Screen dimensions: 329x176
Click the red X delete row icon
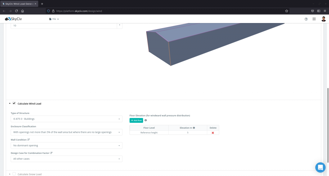coord(213,132)
